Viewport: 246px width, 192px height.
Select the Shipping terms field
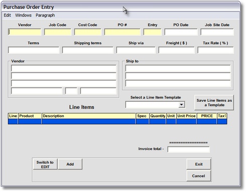click(x=88, y=50)
